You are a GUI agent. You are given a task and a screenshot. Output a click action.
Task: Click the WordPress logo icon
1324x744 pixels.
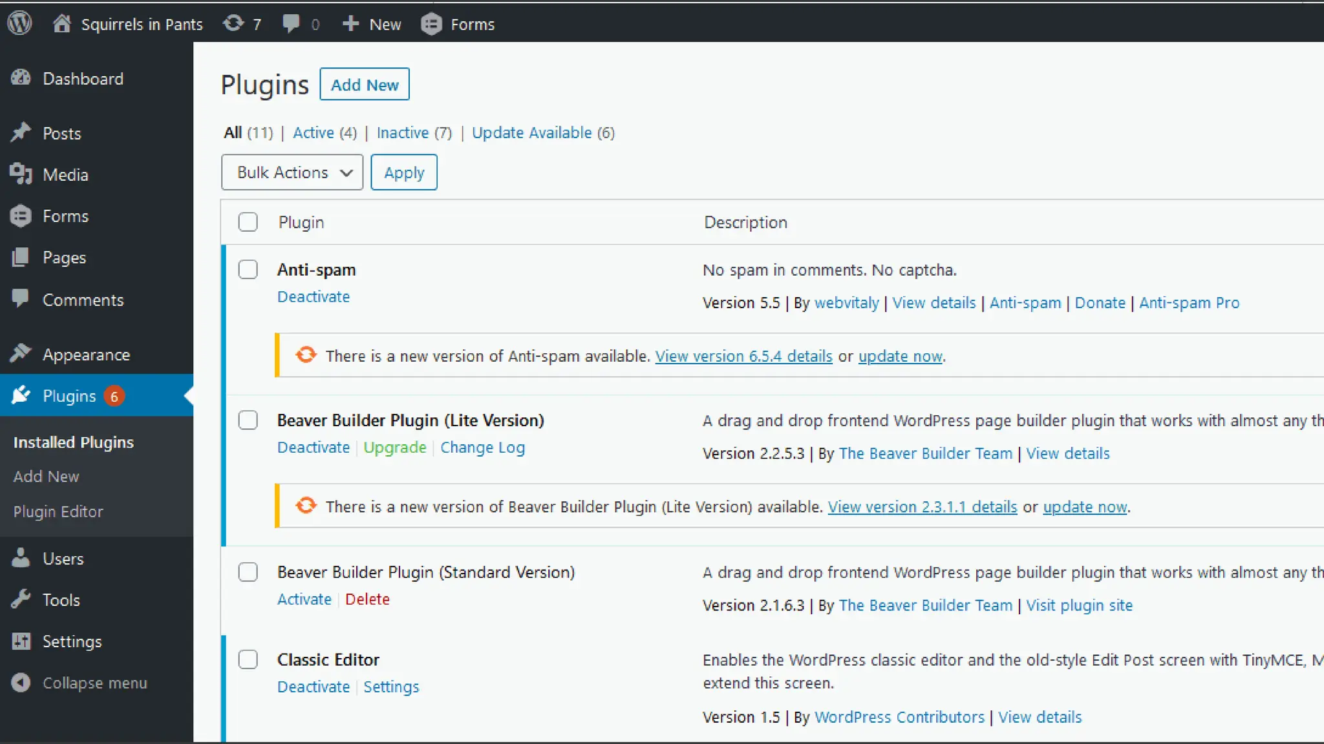(x=20, y=24)
